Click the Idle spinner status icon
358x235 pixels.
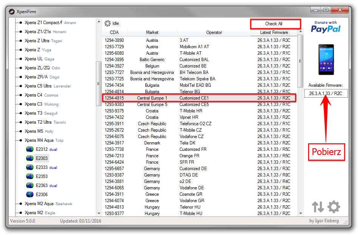[x=108, y=23]
